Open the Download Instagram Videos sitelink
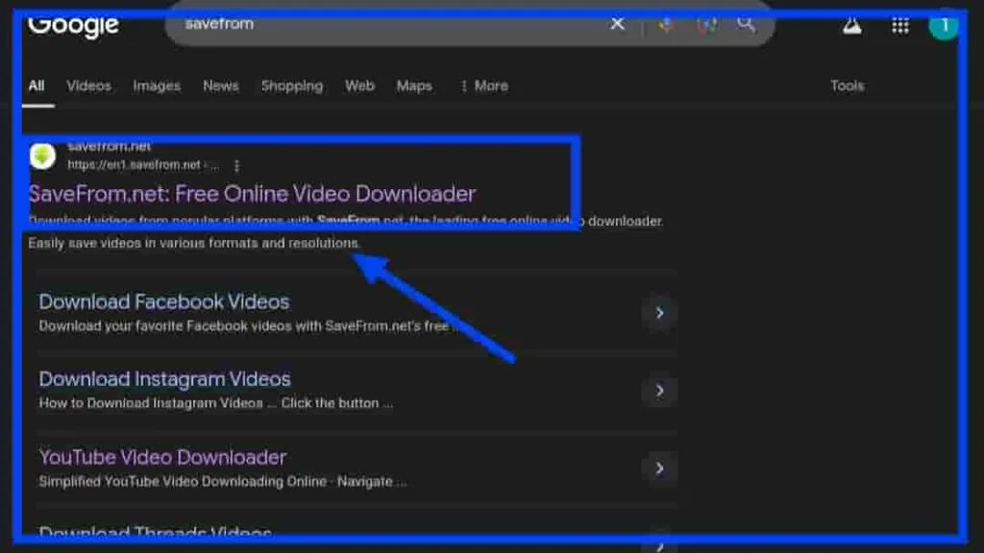 pyautogui.click(x=165, y=379)
